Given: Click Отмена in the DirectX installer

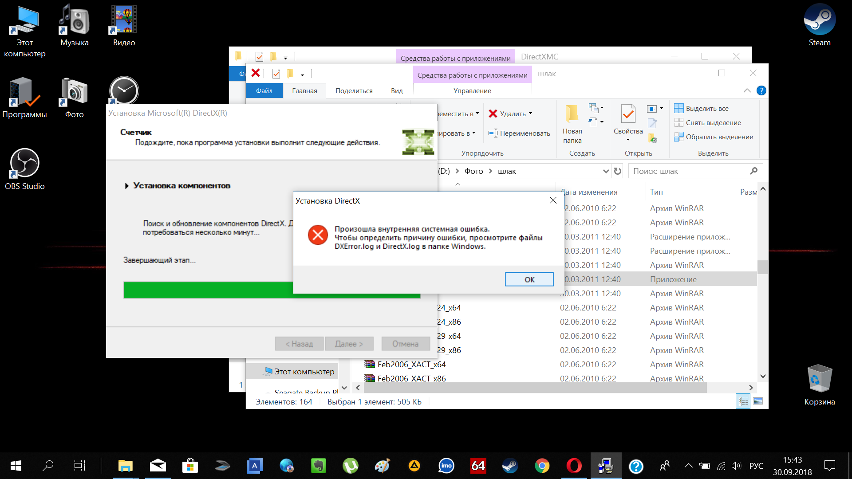Looking at the screenshot, I should point(406,344).
